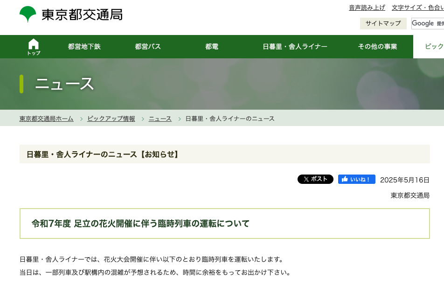
Task: Open the 都営バス menu
Action: [148, 47]
